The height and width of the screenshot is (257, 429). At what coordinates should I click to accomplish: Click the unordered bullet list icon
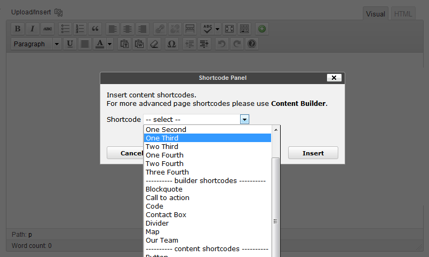tap(65, 29)
